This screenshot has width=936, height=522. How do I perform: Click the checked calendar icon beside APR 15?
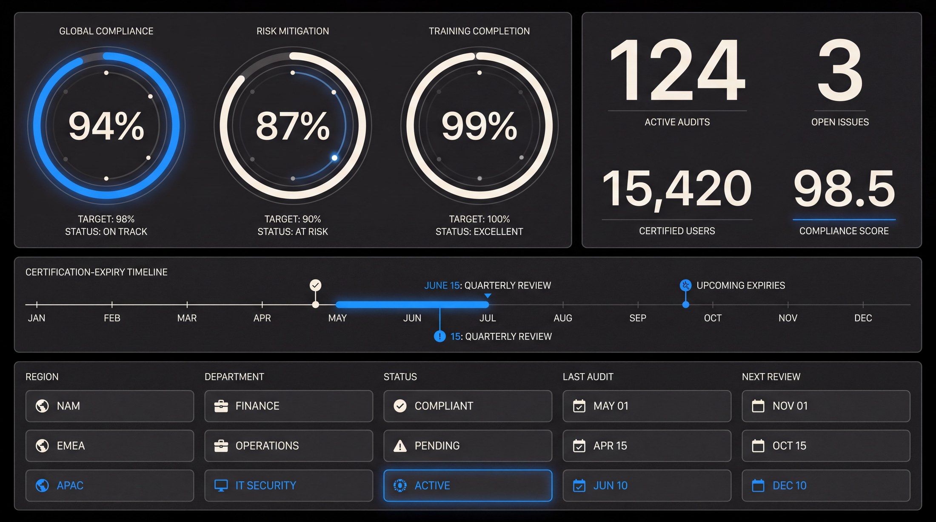(579, 445)
